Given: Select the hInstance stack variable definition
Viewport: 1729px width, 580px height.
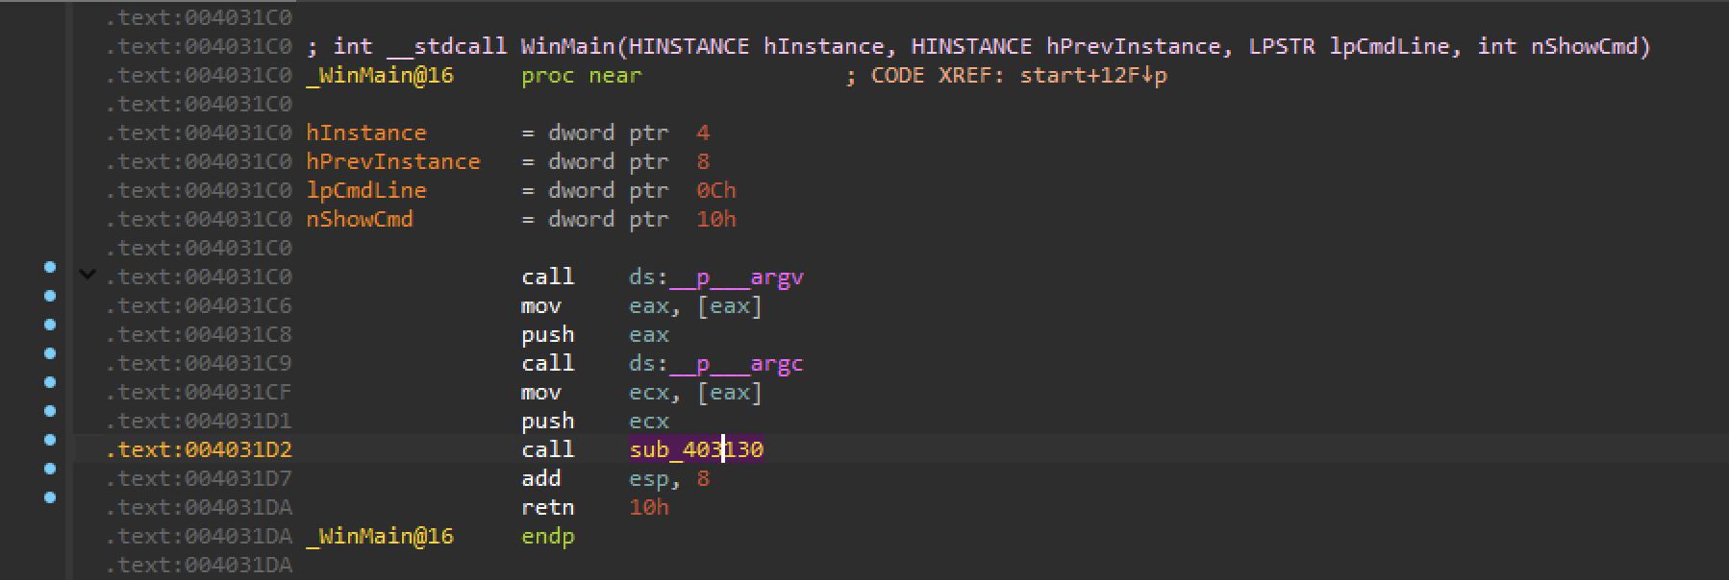Looking at the screenshot, I should pos(366,133).
